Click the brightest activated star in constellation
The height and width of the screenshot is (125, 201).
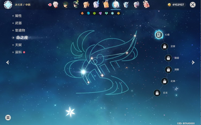(83, 72)
